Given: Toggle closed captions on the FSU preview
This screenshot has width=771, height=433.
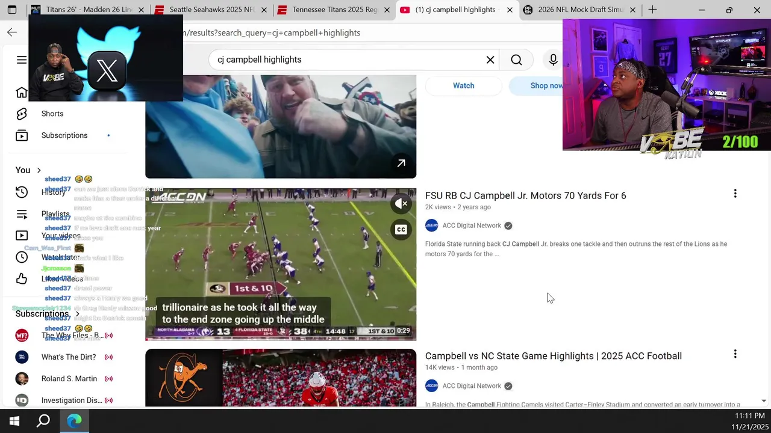Looking at the screenshot, I should [401, 229].
